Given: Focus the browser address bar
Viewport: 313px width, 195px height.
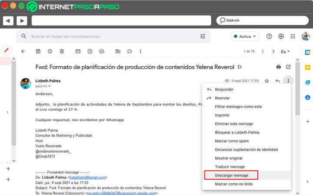Looking at the screenshot, I should (121, 20).
